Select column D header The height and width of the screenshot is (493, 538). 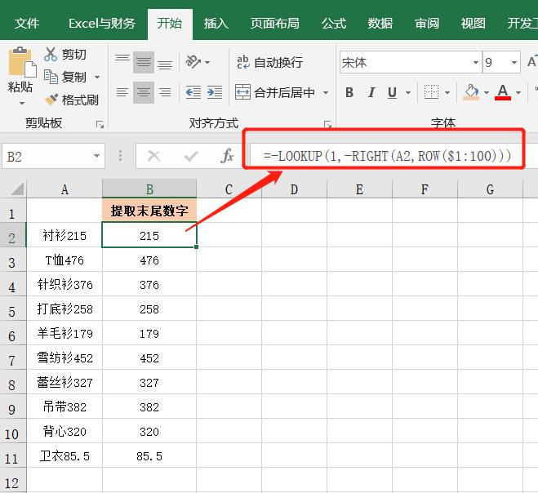click(294, 189)
